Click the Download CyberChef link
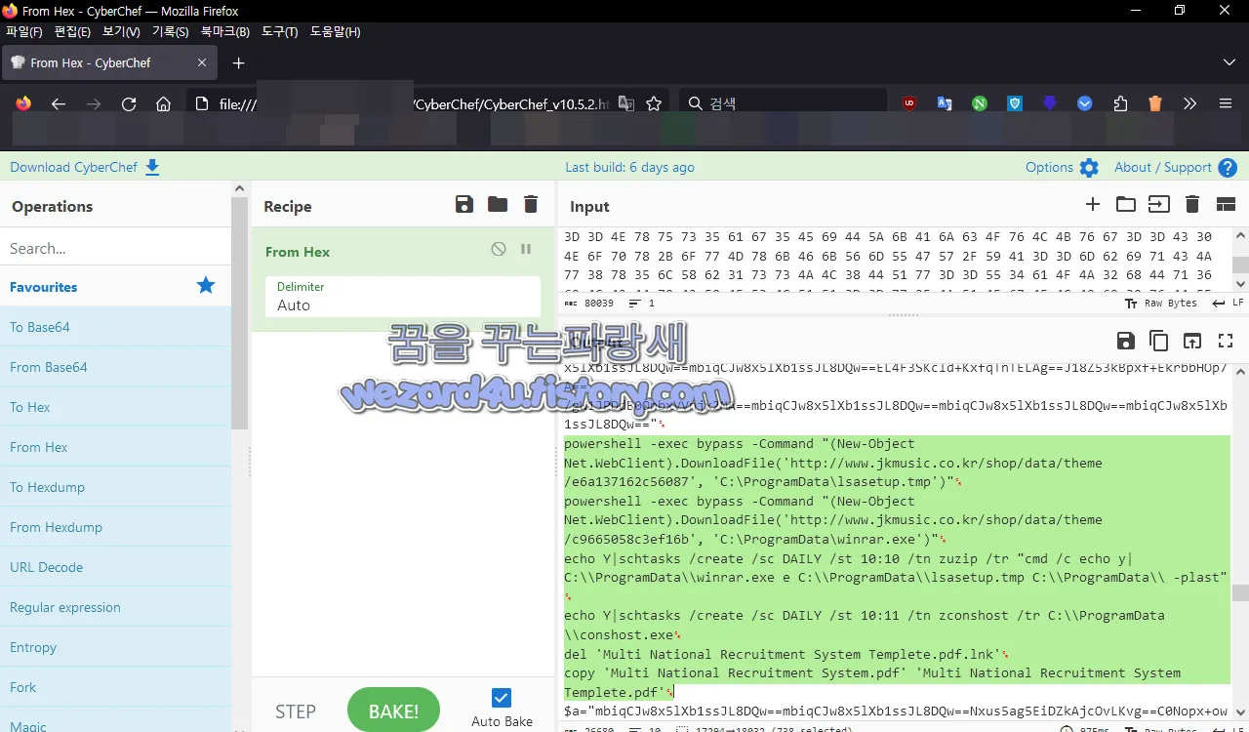 click(74, 167)
